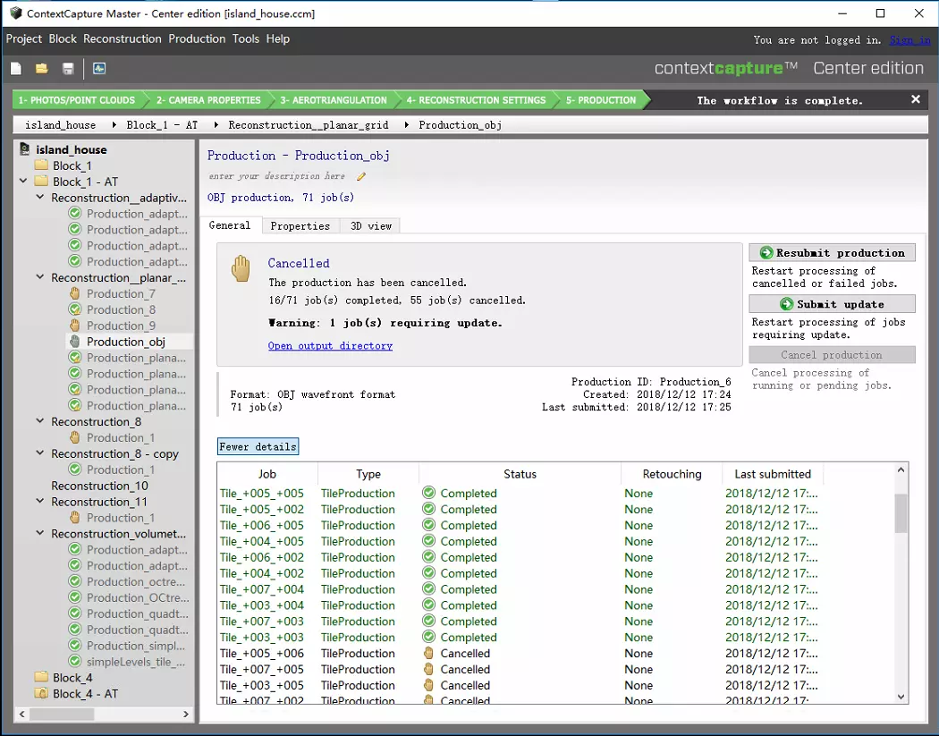Viewport: 939px width, 736px height.
Task: Sort the job table by the Status column header
Action: pos(520,474)
